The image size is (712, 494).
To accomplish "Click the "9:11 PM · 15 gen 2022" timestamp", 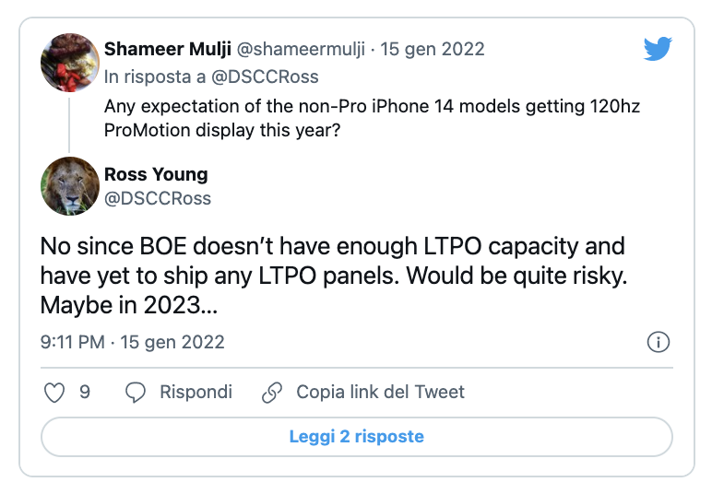I will coord(133,342).
